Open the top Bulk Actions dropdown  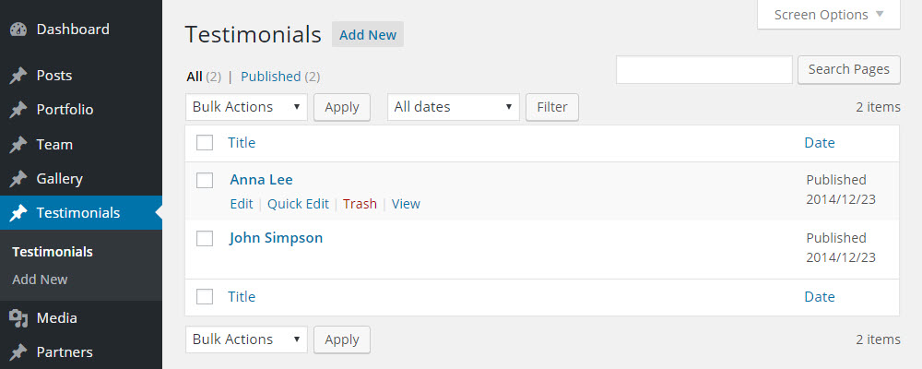click(246, 107)
